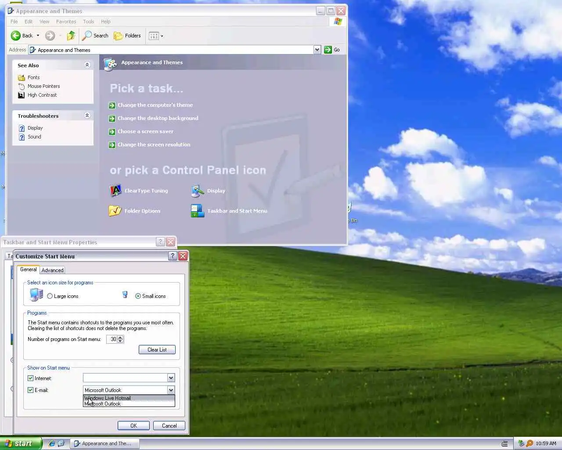Click the orange tray icon beside clock

530,443
